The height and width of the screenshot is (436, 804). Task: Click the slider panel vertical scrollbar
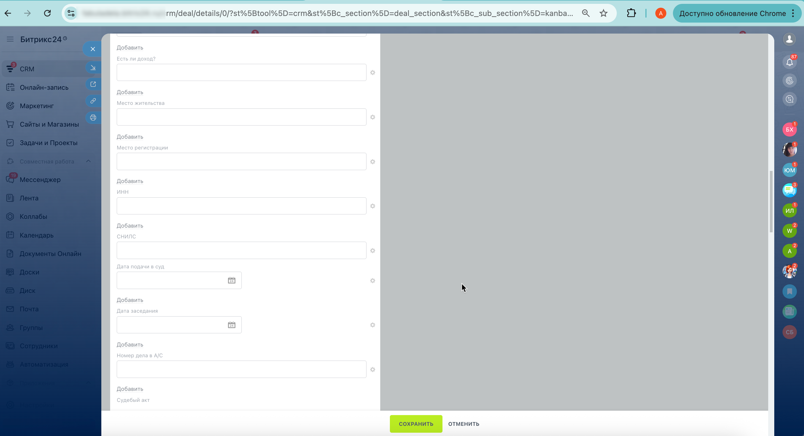coord(771,201)
